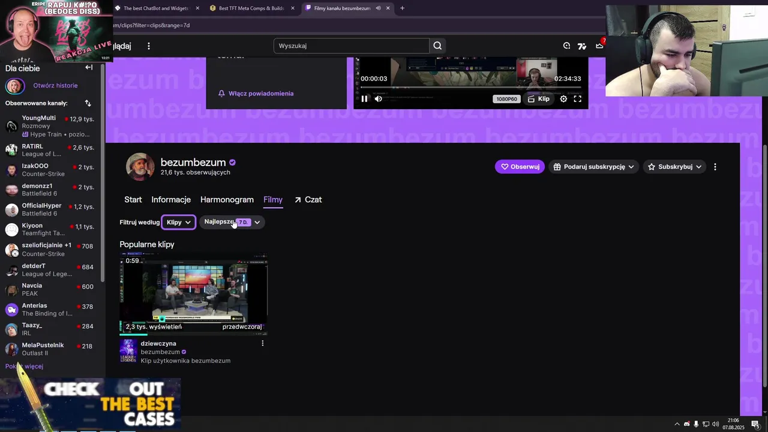Sort followed channels with the arrows icon
The height and width of the screenshot is (432, 768).
click(x=88, y=103)
